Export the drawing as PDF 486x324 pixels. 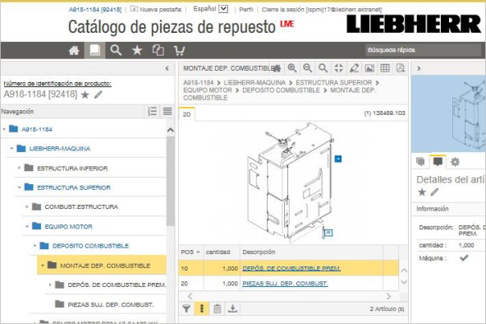[x=401, y=68]
